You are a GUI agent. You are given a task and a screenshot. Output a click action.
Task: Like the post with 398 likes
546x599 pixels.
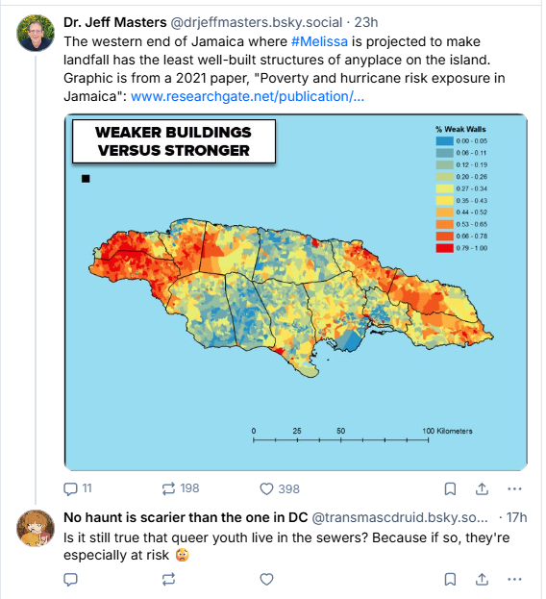(280, 488)
